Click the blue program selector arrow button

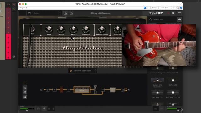click(144, 8)
